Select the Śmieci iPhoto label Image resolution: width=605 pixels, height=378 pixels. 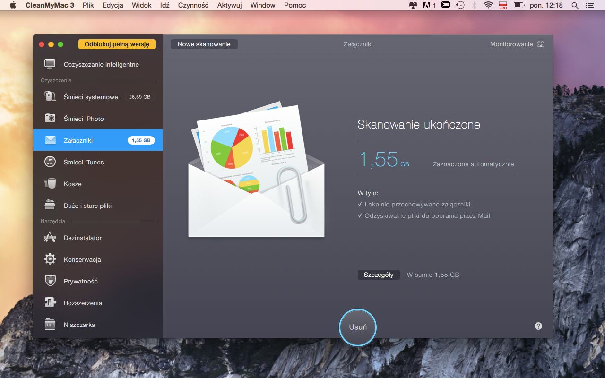[84, 119]
